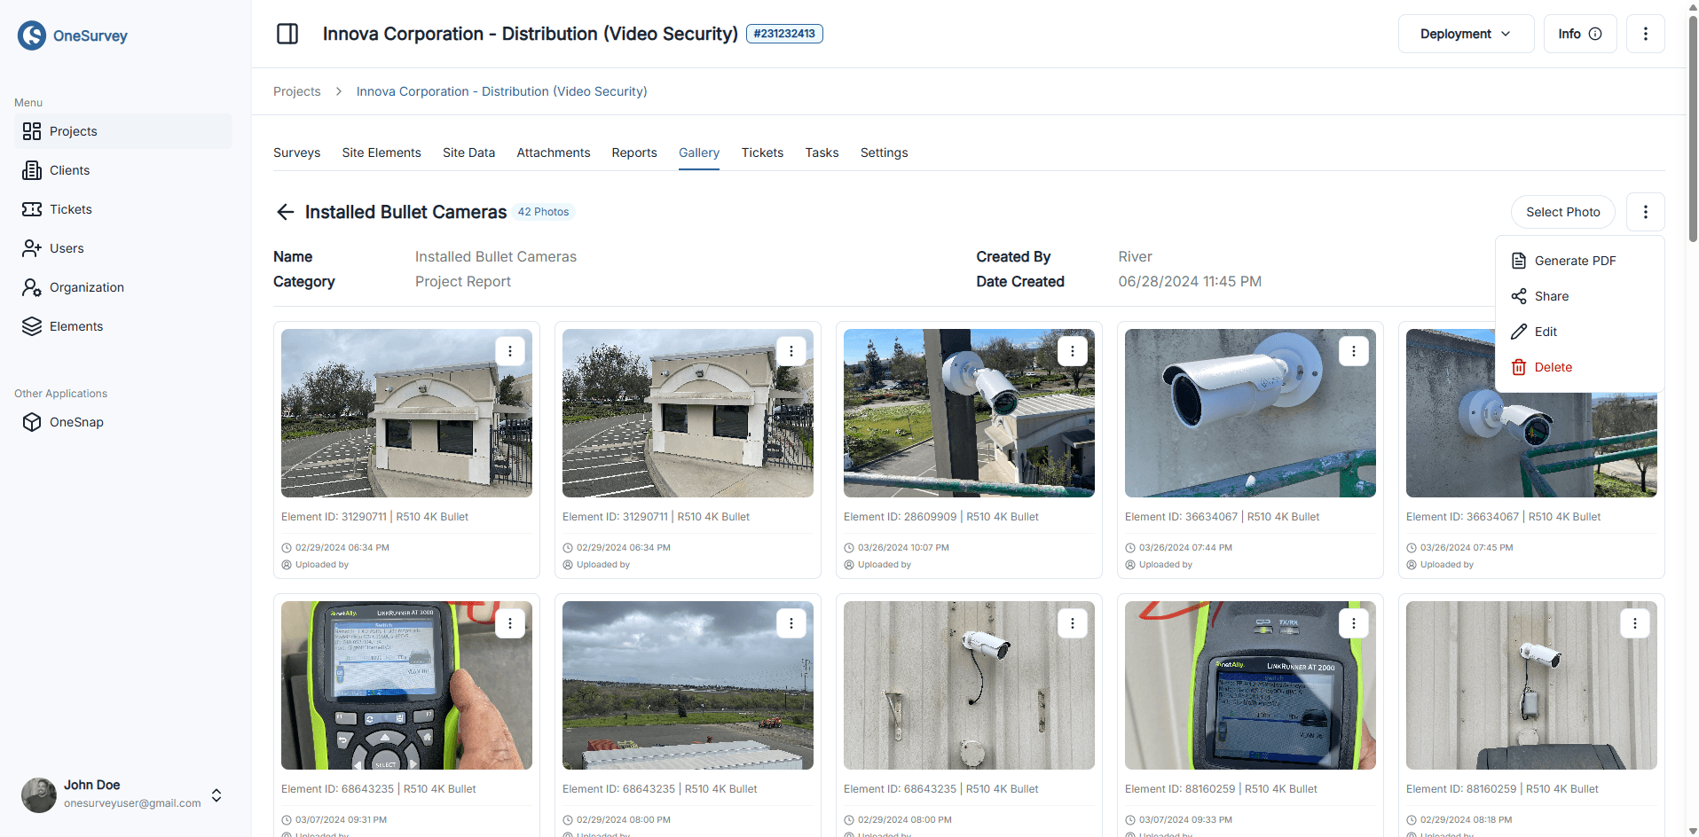Open Tickets from the left menu
Screen dimensions: 1699x837
tap(32, 208)
